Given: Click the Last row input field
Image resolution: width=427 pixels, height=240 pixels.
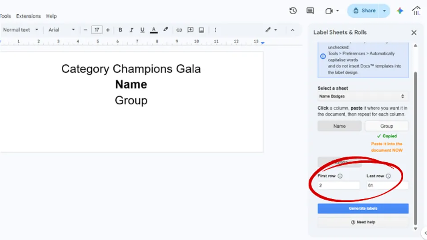Looking at the screenshot, I should pos(387,185).
